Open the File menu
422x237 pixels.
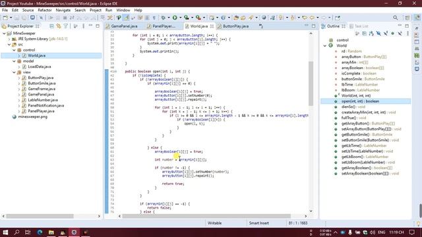(5, 11)
